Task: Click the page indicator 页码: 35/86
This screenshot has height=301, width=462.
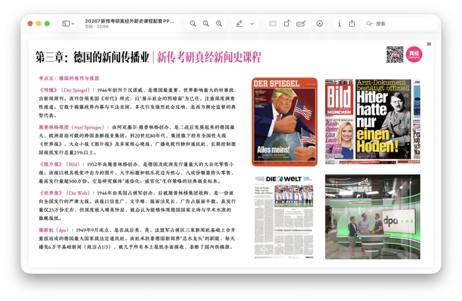Action: 97,26
